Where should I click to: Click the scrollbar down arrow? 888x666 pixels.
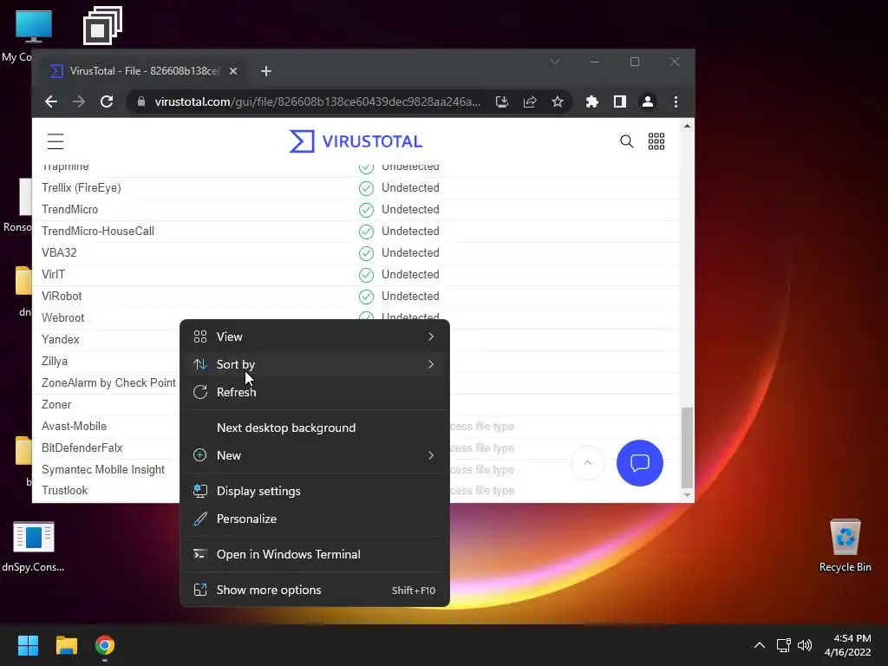point(687,495)
